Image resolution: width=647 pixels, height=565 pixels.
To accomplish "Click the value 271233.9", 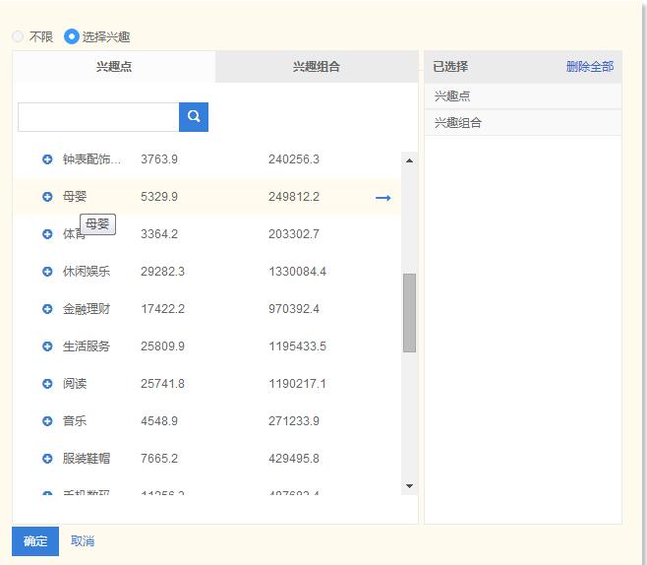I will pos(294,421).
